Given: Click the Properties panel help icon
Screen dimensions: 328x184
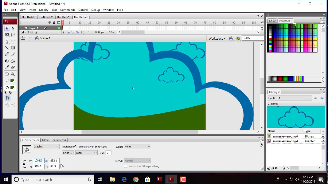Looking at the screenshot, I should (261, 145).
